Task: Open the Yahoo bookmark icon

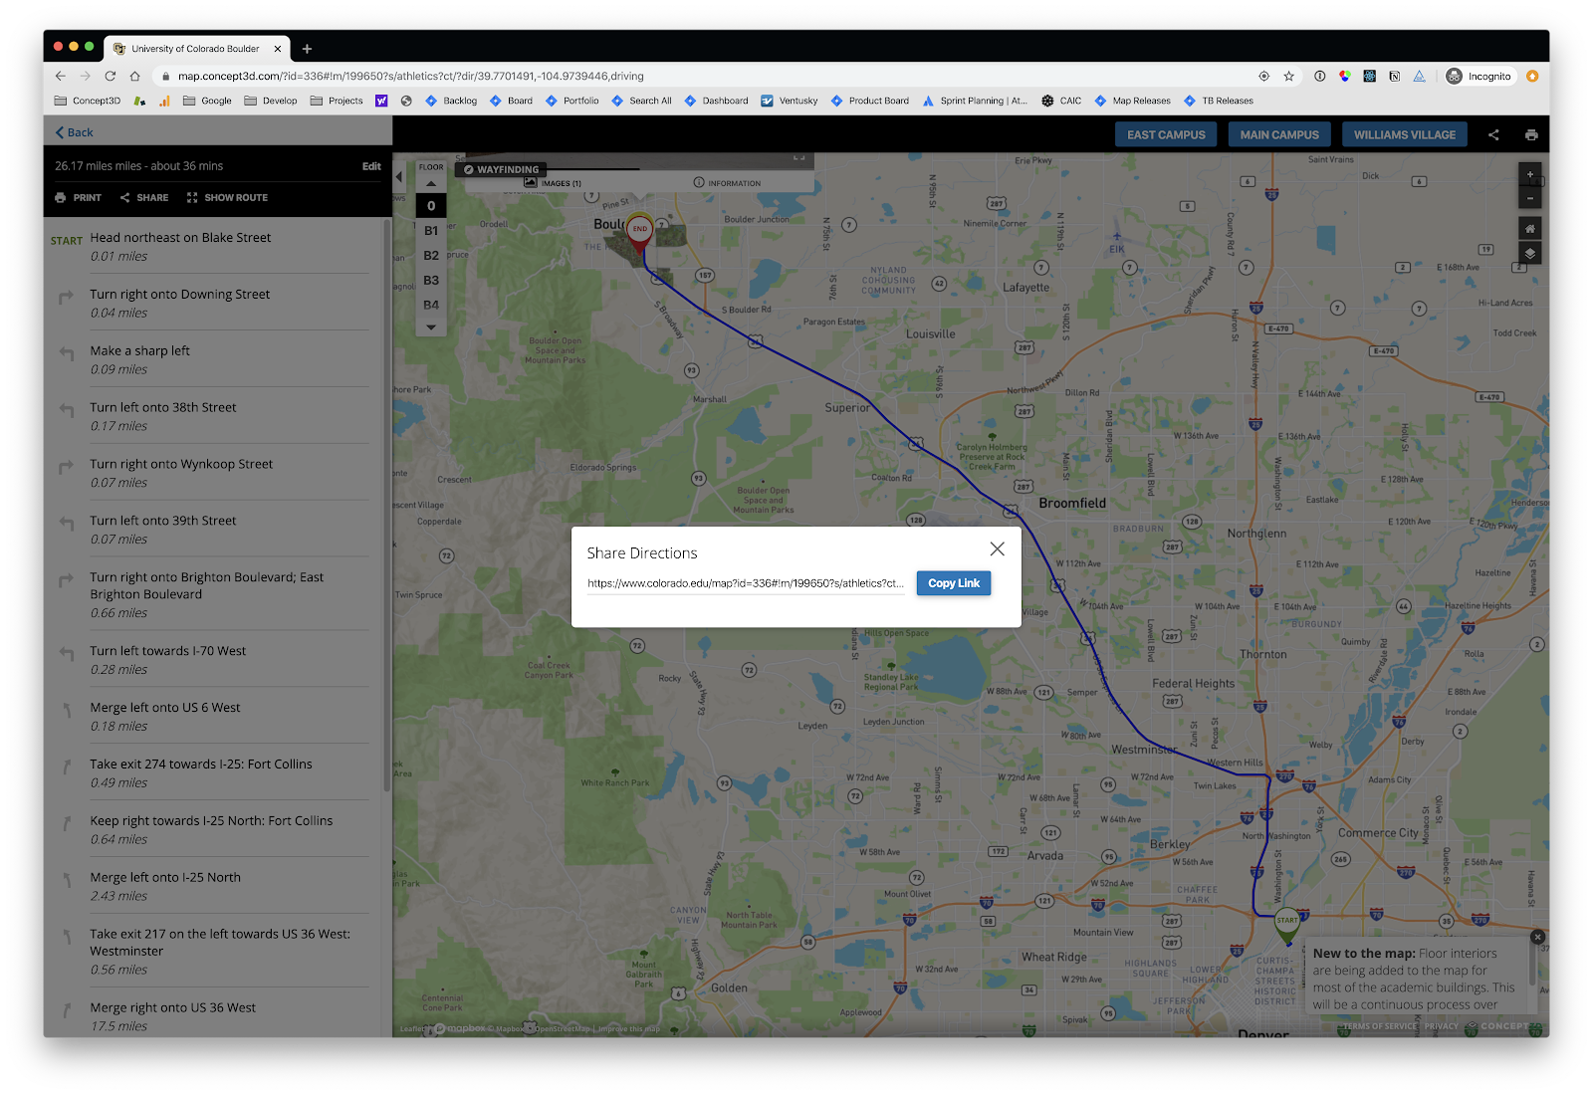Action: (x=381, y=101)
